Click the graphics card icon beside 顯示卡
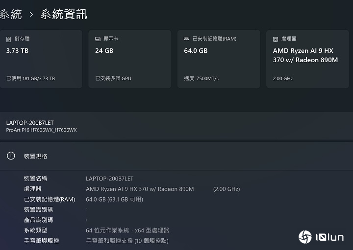The image size is (353, 250). [x=98, y=39]
